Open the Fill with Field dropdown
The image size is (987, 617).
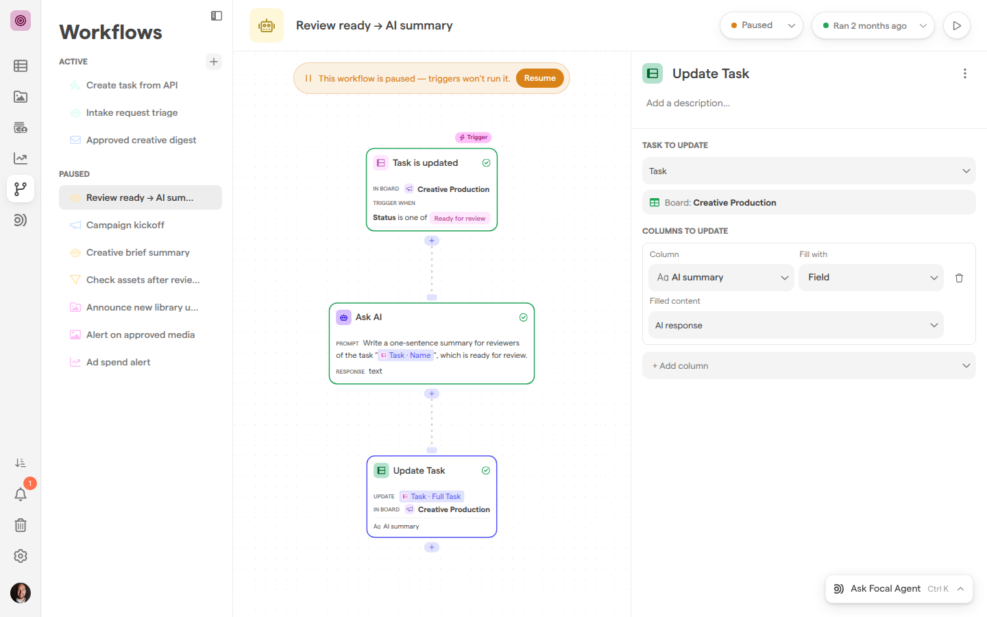coord(871,278)
